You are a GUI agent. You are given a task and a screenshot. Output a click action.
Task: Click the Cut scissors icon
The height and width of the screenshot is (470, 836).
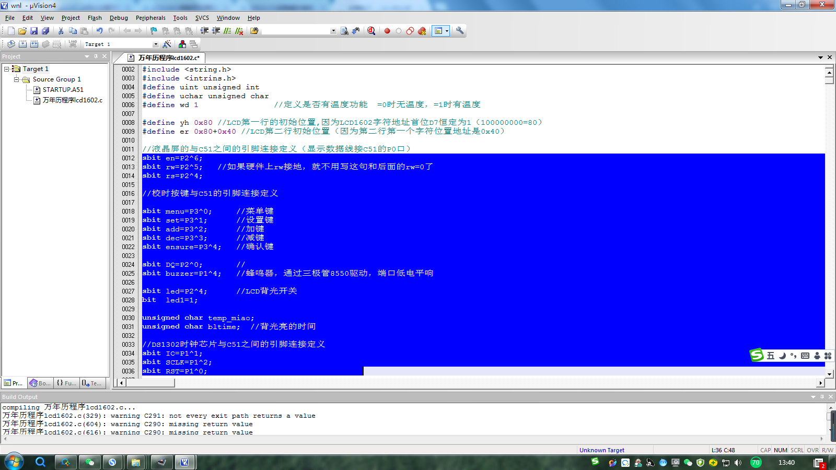tap(61, 31)
